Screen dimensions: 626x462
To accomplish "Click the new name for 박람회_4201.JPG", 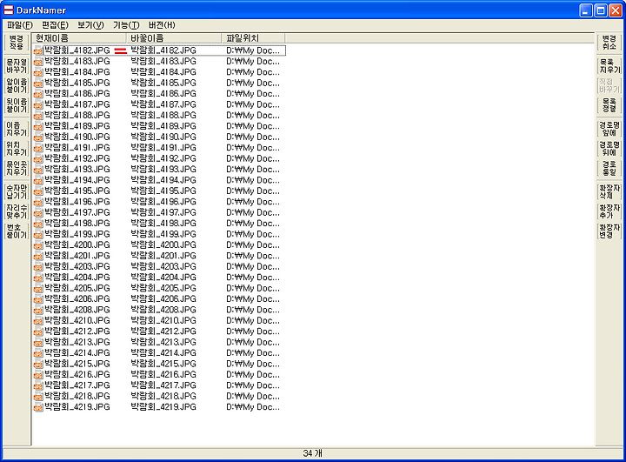I will [163, 256].
